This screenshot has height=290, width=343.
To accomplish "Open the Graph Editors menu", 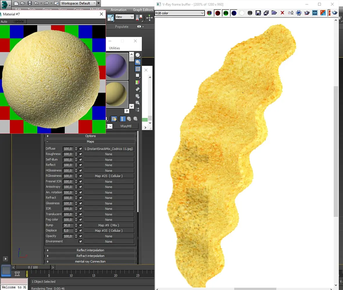I will 143,10.
